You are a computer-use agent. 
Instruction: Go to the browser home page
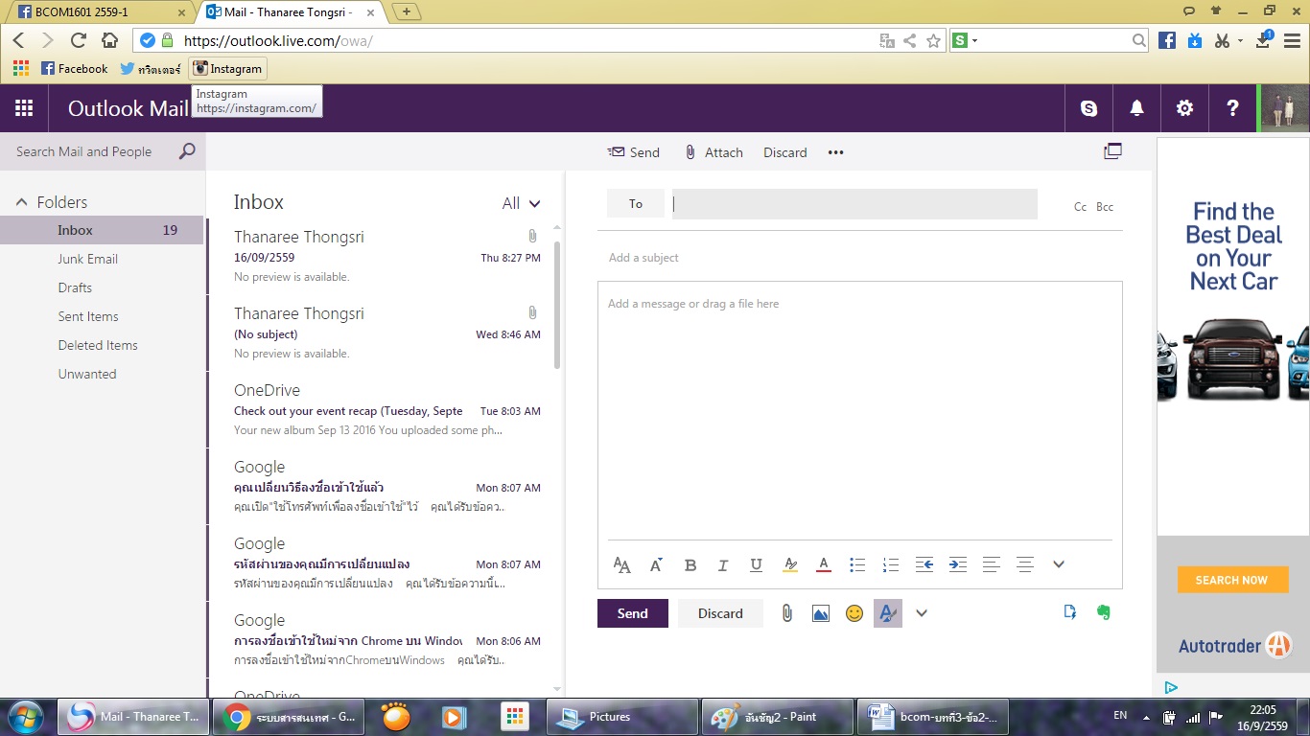point(109,40)
